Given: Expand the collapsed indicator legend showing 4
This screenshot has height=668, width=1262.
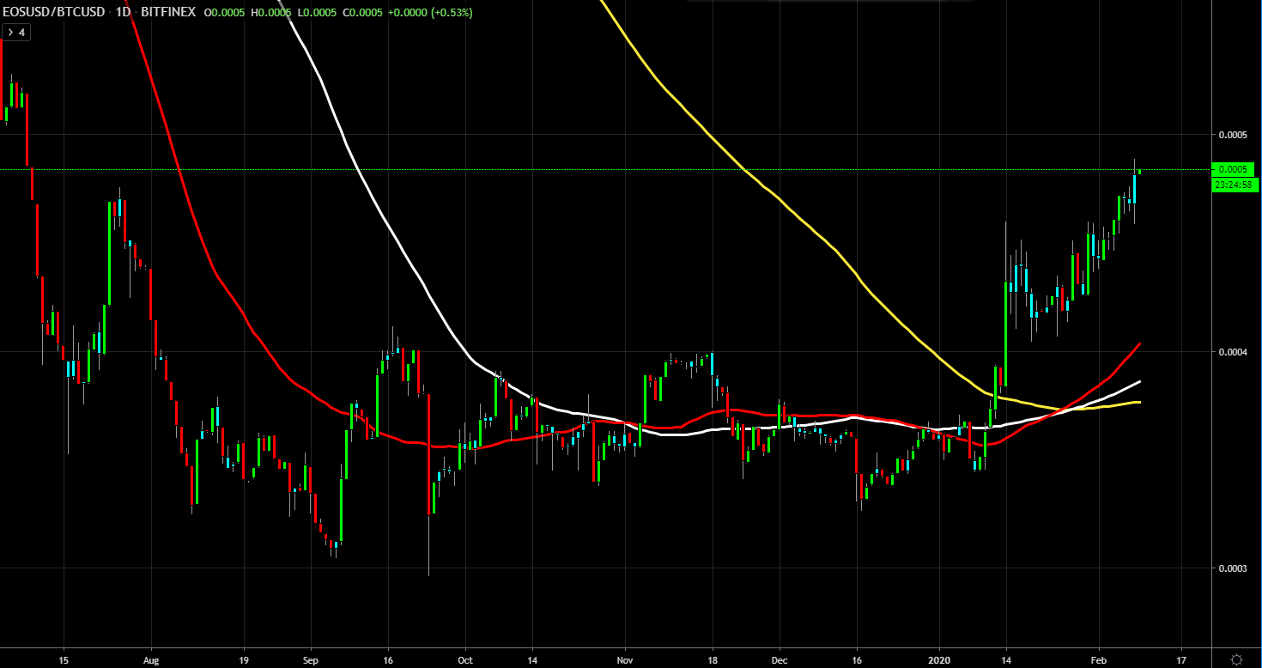Looking at the screenshot, I should (17, 33).
